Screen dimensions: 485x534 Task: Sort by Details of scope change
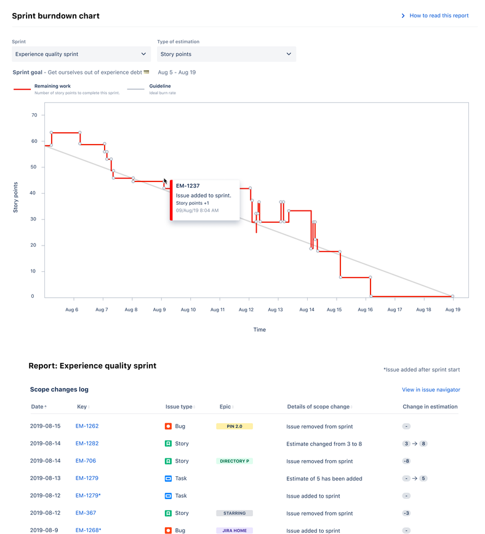pos(319,407)
